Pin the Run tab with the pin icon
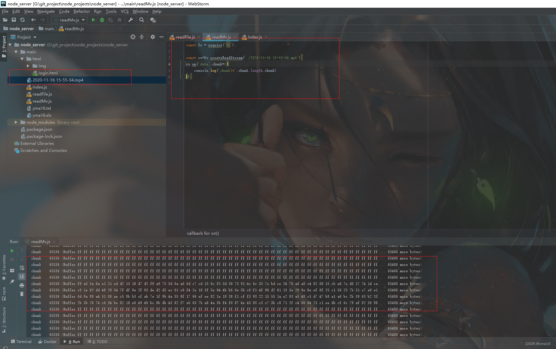 click(x=12, y=282)
